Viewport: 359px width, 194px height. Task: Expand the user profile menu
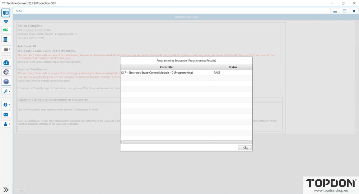6,124
